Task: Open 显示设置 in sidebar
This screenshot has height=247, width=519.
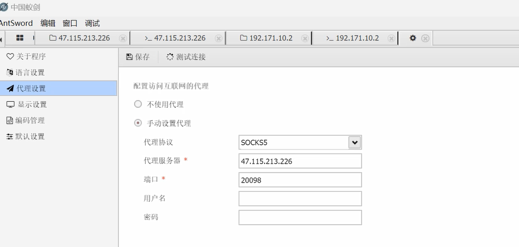Action: tap(58, 105)
